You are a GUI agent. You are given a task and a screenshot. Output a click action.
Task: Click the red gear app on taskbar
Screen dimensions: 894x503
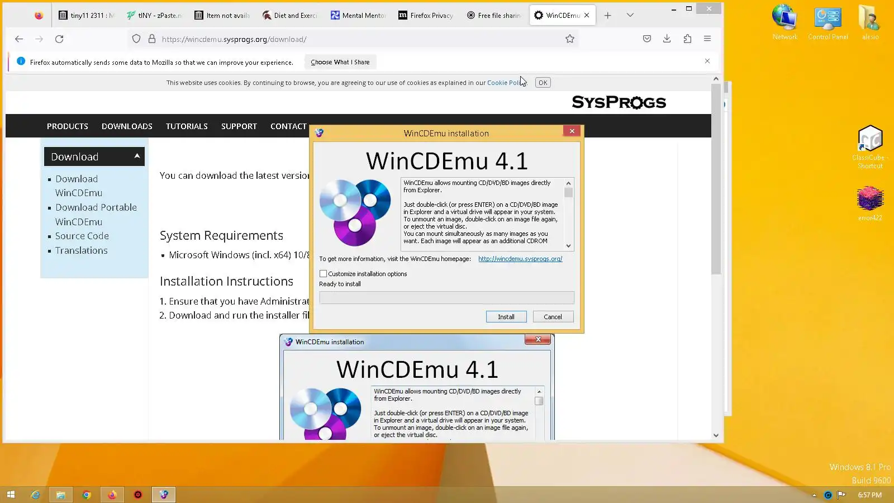click(x=138, y=495)
